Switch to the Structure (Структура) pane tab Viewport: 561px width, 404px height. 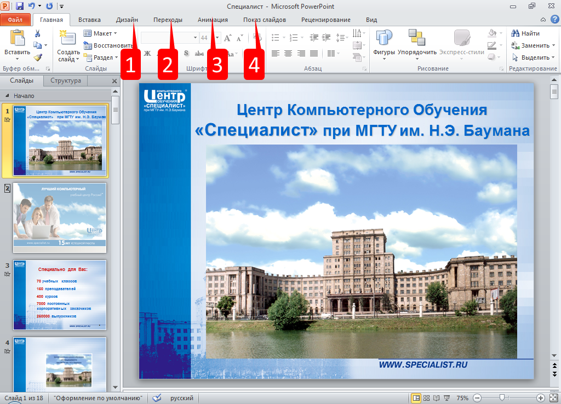(65, 80)
